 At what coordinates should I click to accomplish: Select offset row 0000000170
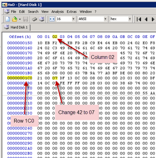20,53
